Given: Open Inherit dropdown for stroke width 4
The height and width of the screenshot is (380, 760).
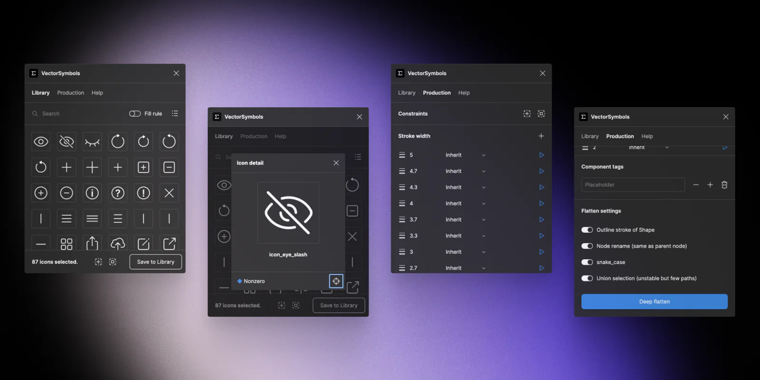Looking at the screenshot, I should (x=465, y=203).
